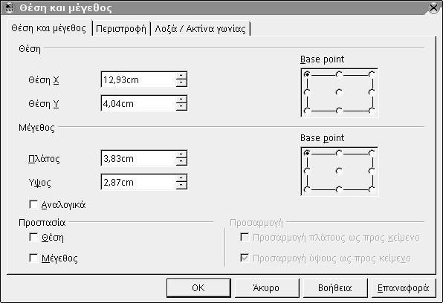Click into the Θέση X input field
Viewport: 443px width, 303px height.
click(138, 79)
